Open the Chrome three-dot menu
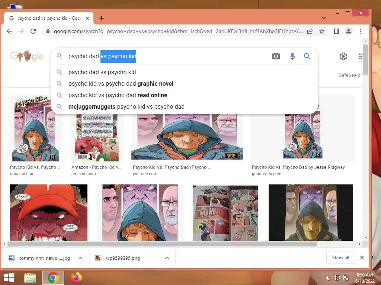This screenshot has height=285, width=381. click(x=361, y=31)
